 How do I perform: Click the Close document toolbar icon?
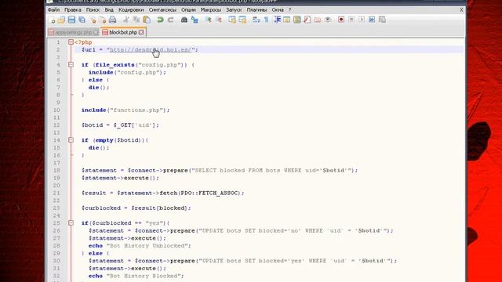93,20
